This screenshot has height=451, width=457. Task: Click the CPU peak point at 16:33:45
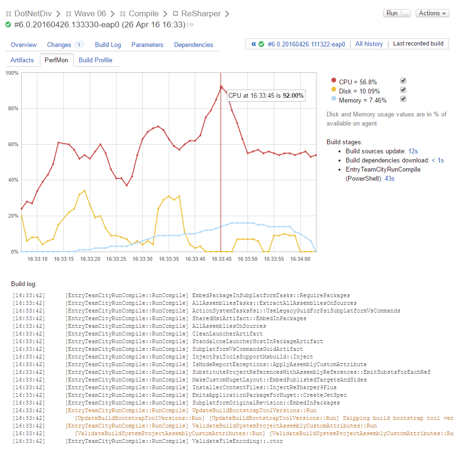click(x=221, y=87)
